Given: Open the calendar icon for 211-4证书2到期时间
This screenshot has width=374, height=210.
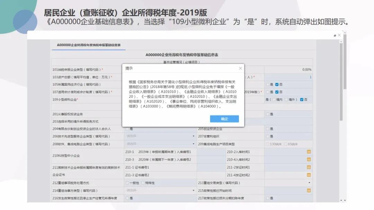Looking at the screenshot, I should pyautogui.click(x=309, y=174).
